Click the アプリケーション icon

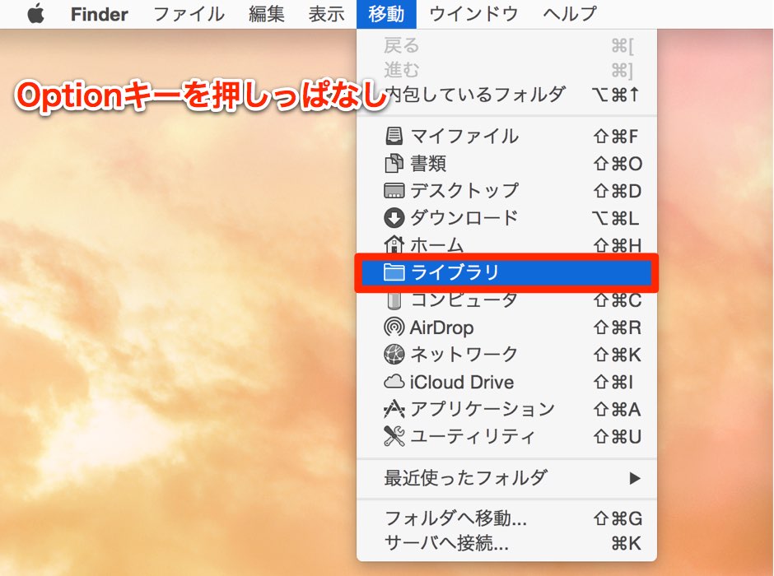pos(394,409)
